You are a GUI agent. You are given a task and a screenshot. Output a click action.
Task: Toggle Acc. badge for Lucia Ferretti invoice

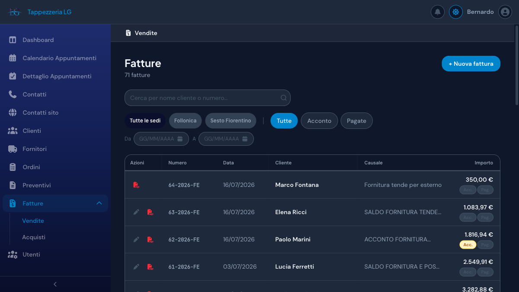[468, 272]
